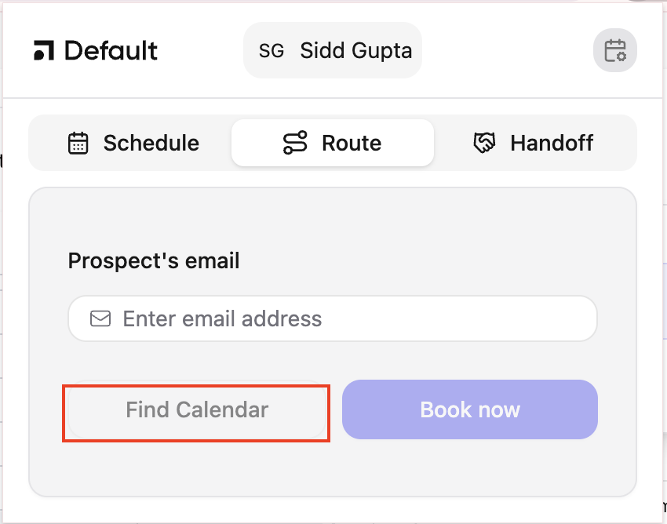Select the Route tab

[333, 143]
